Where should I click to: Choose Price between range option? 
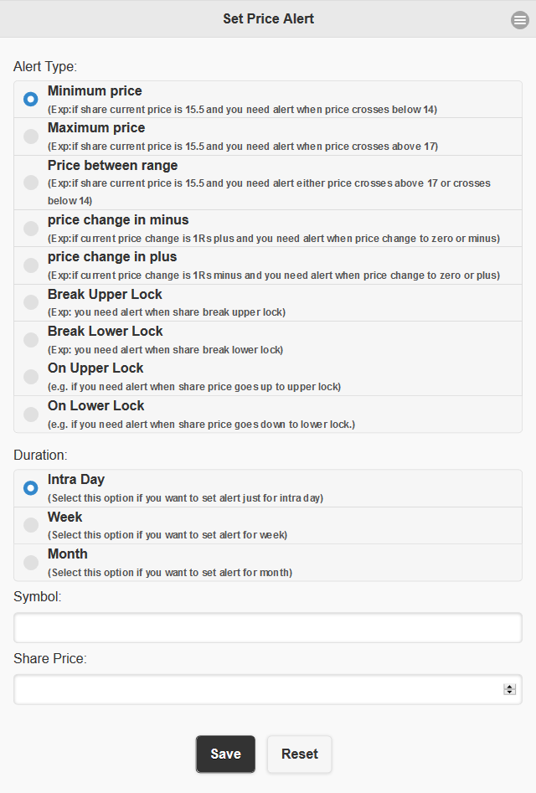[x=268, y=183]
